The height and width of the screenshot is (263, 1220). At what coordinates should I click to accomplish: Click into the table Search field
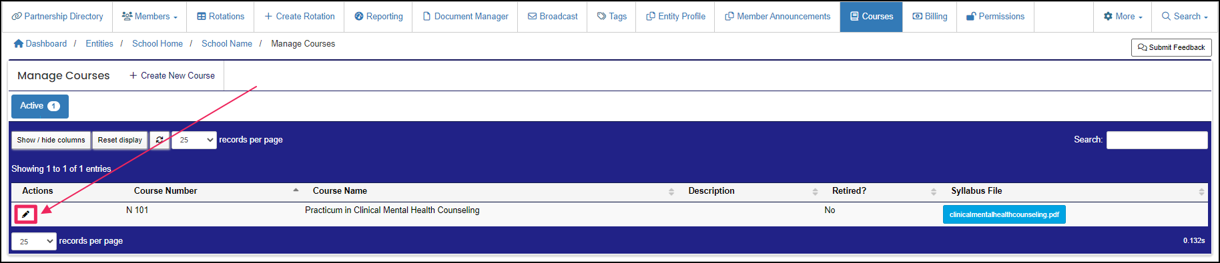coord(1157,140)
